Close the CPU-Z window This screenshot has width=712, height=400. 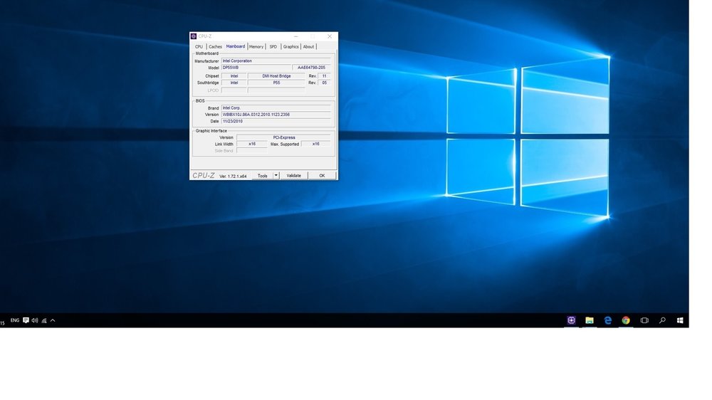coord(330,36)
